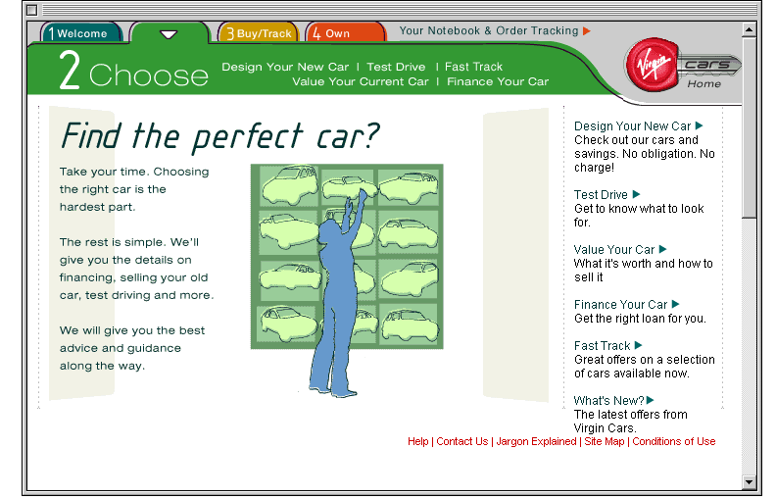Screen dimensions: 776x499
Task: Click the scrollbar down arrow
Action: (x=750, y=481)
